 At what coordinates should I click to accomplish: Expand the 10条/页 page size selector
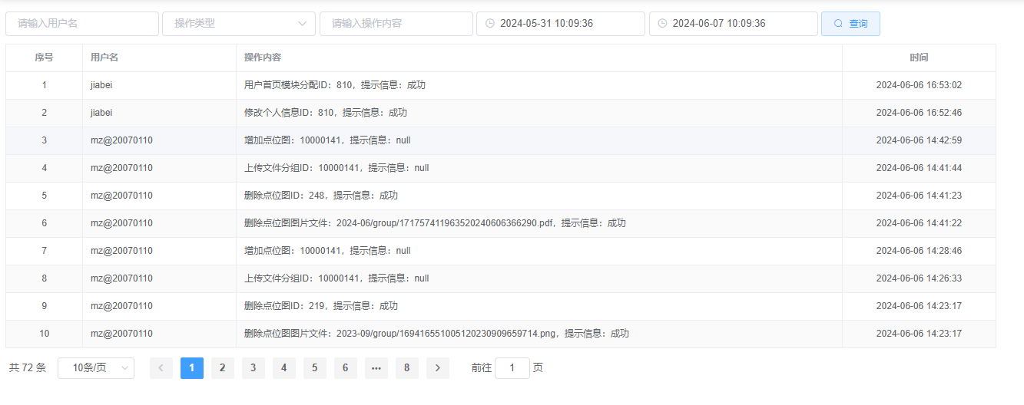(96, 368)
